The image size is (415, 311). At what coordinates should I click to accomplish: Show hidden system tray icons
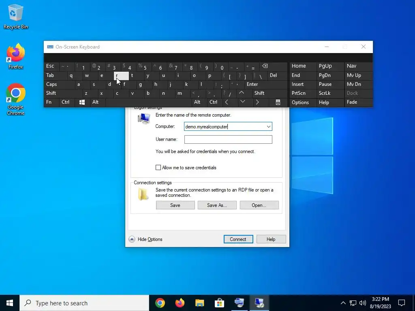coord(343,303)
